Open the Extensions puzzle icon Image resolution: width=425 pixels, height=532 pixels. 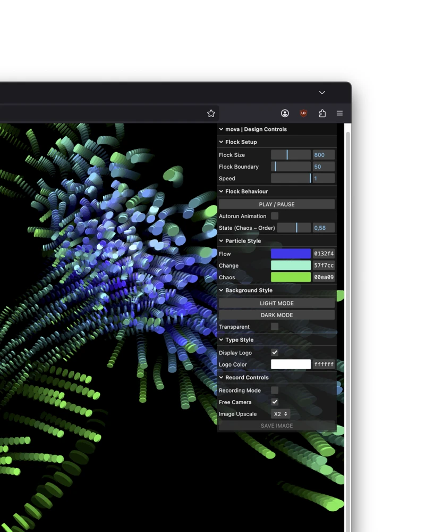coord(322,113)
